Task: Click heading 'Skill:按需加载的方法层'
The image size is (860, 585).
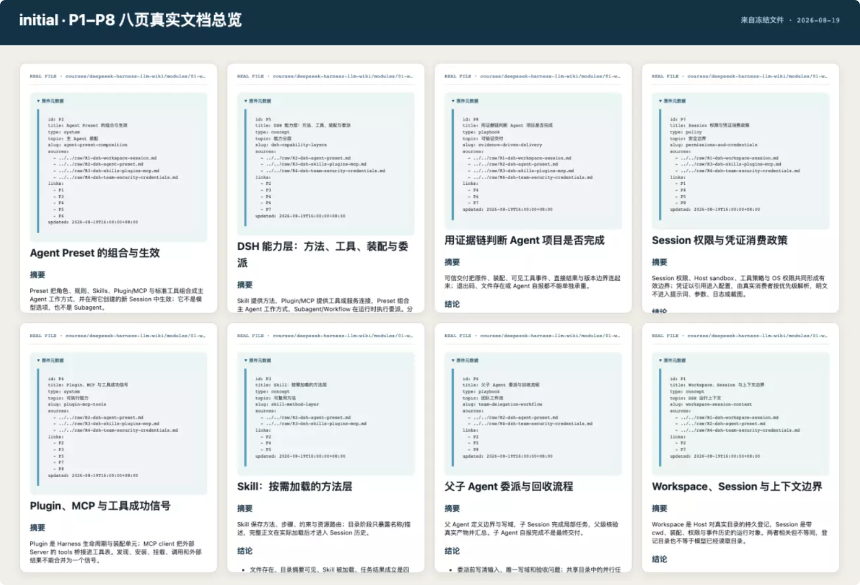Action: [294, 486]
